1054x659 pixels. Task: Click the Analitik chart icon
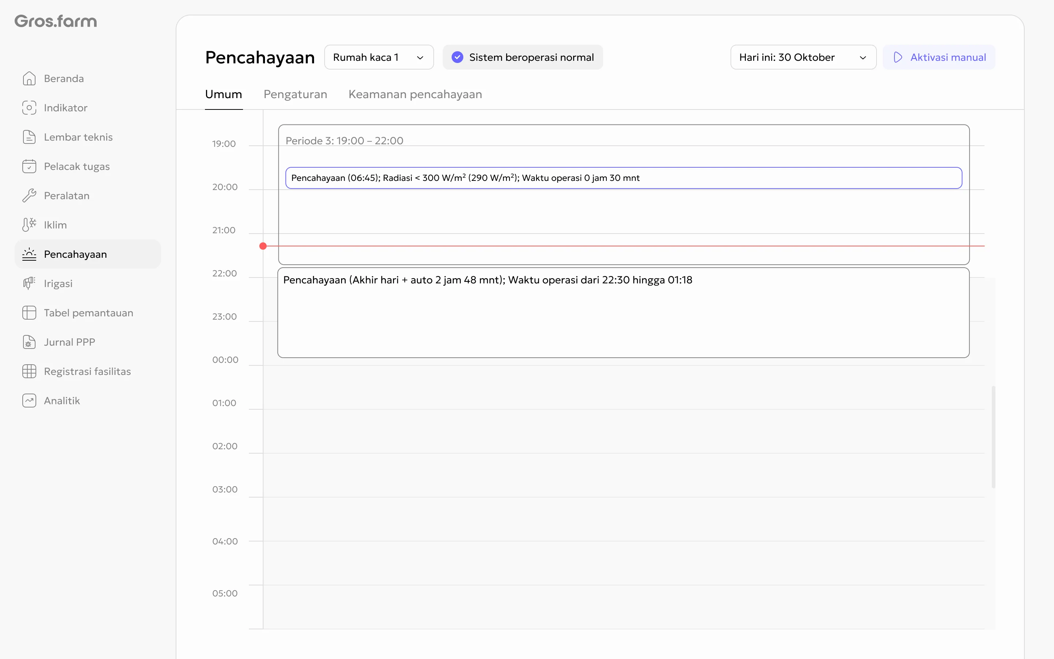coord(29,400)
